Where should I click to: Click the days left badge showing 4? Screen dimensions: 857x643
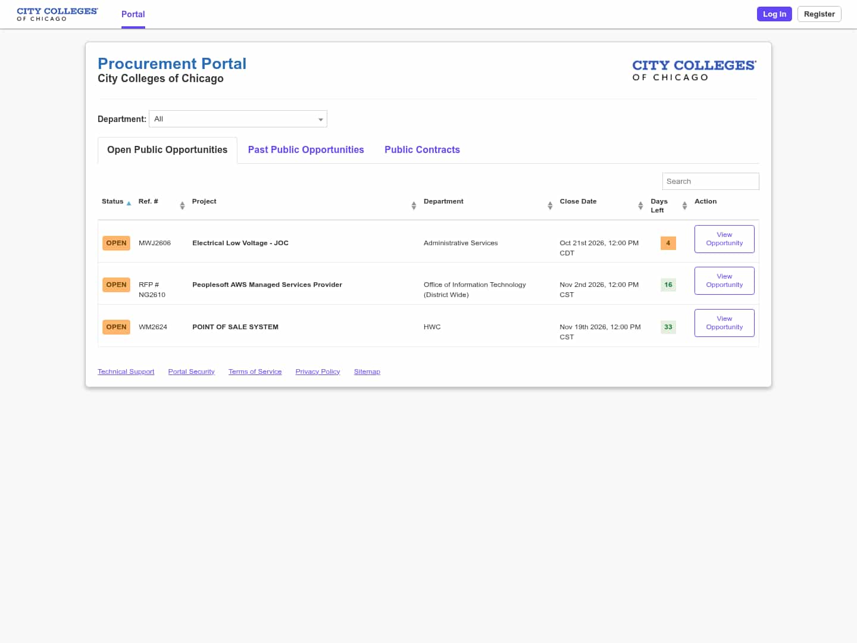(668, 243)
